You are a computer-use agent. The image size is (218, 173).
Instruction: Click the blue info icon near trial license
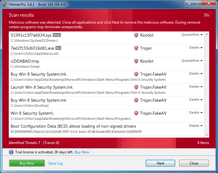11,152
